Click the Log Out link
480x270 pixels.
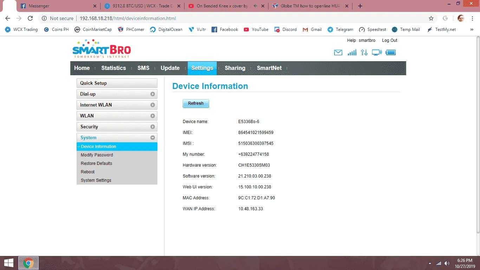coord(390,40)
